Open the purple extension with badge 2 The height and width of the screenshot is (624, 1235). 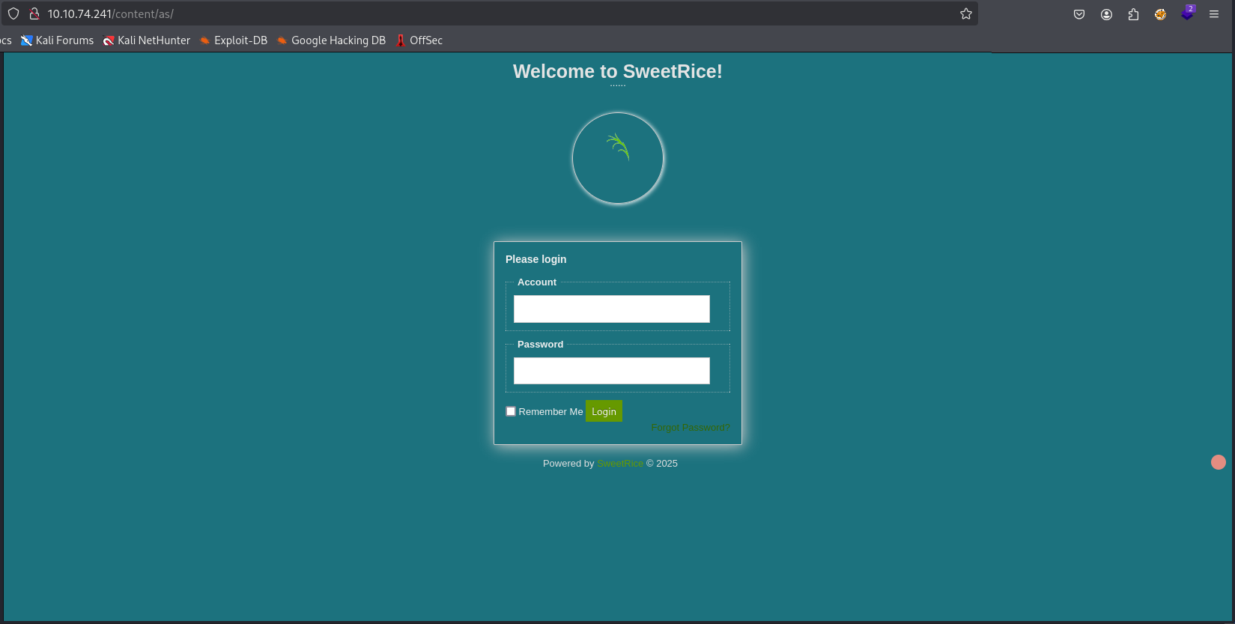[1187, 14]
